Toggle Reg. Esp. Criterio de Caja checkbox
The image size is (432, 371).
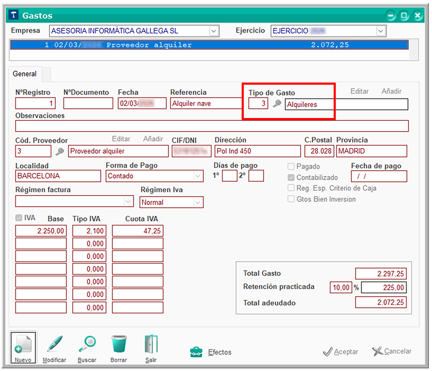[291, 188]
